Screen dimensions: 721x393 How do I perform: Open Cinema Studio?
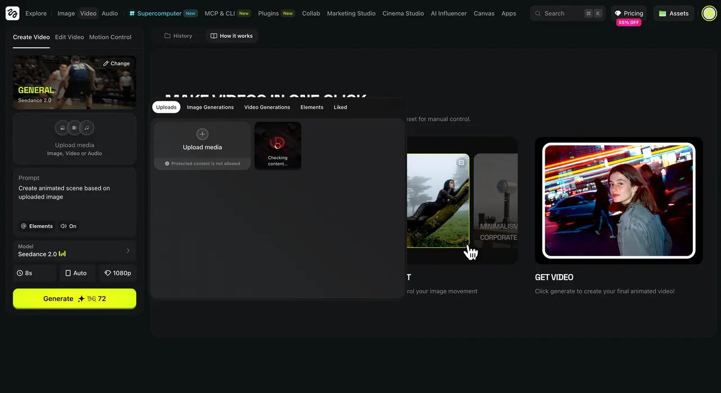point(403,14)
